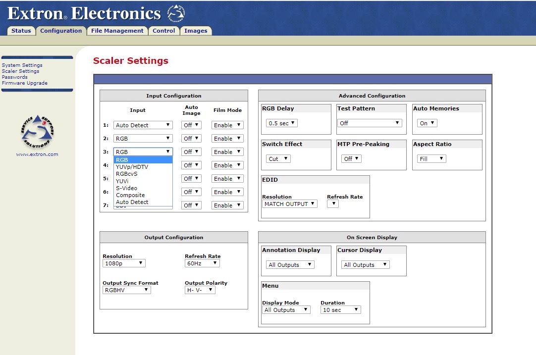Open Firmware Upgrade link
Screen dimensions: 536x355
25,83
